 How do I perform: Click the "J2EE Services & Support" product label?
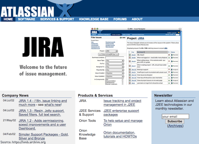90,113
